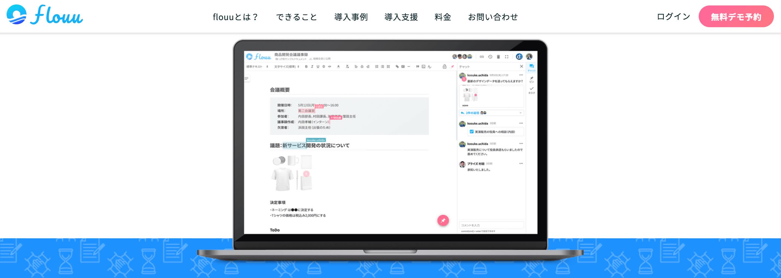Insert a blockquote with the quote icon

(x=417, y=67)
